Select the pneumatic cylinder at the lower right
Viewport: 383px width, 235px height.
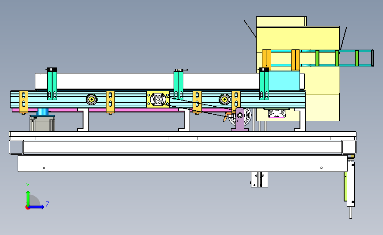point(351,184)
